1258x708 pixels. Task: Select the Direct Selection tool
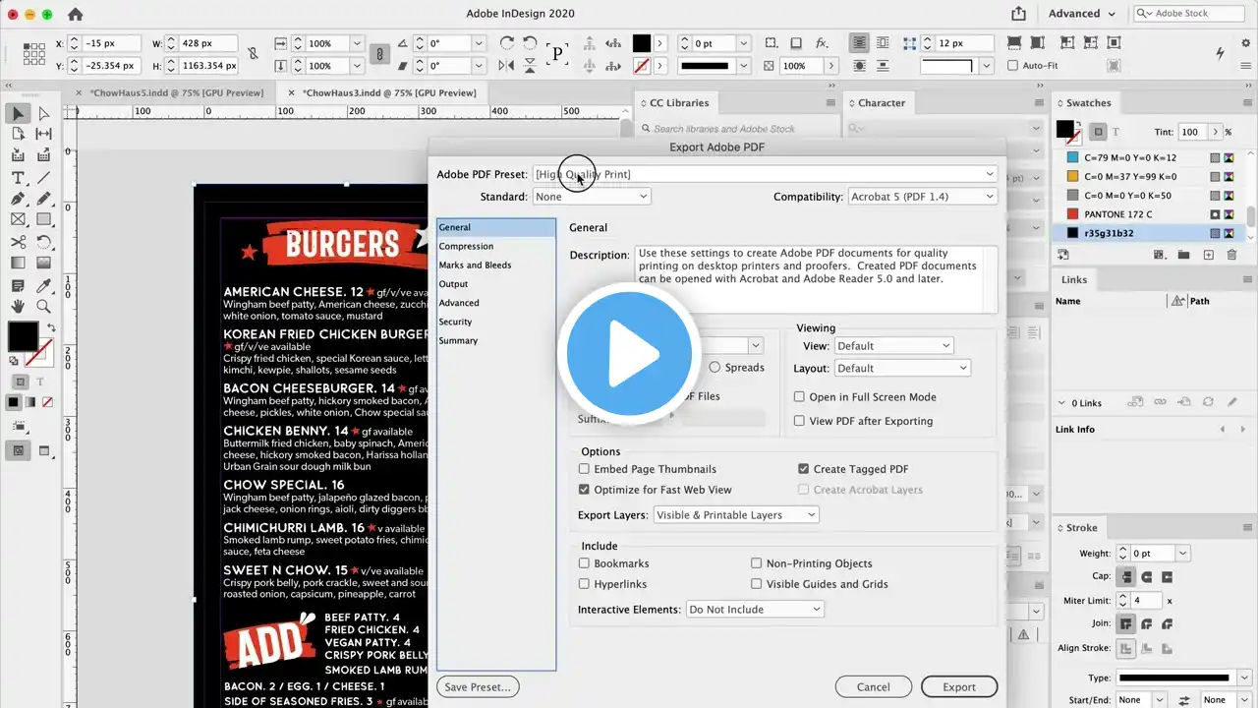pyautogui.click(x=43, y=114)
